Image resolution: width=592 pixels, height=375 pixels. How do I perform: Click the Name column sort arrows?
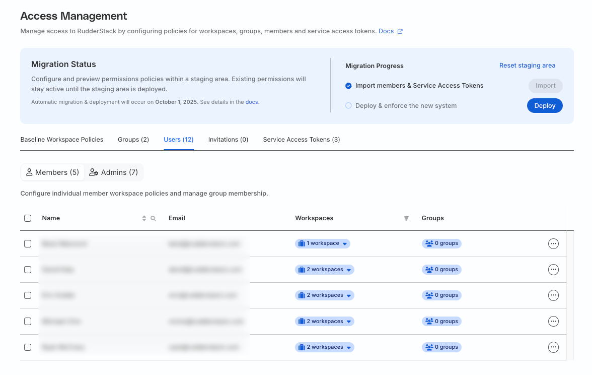pyautogui.click(x=143, y=218)
